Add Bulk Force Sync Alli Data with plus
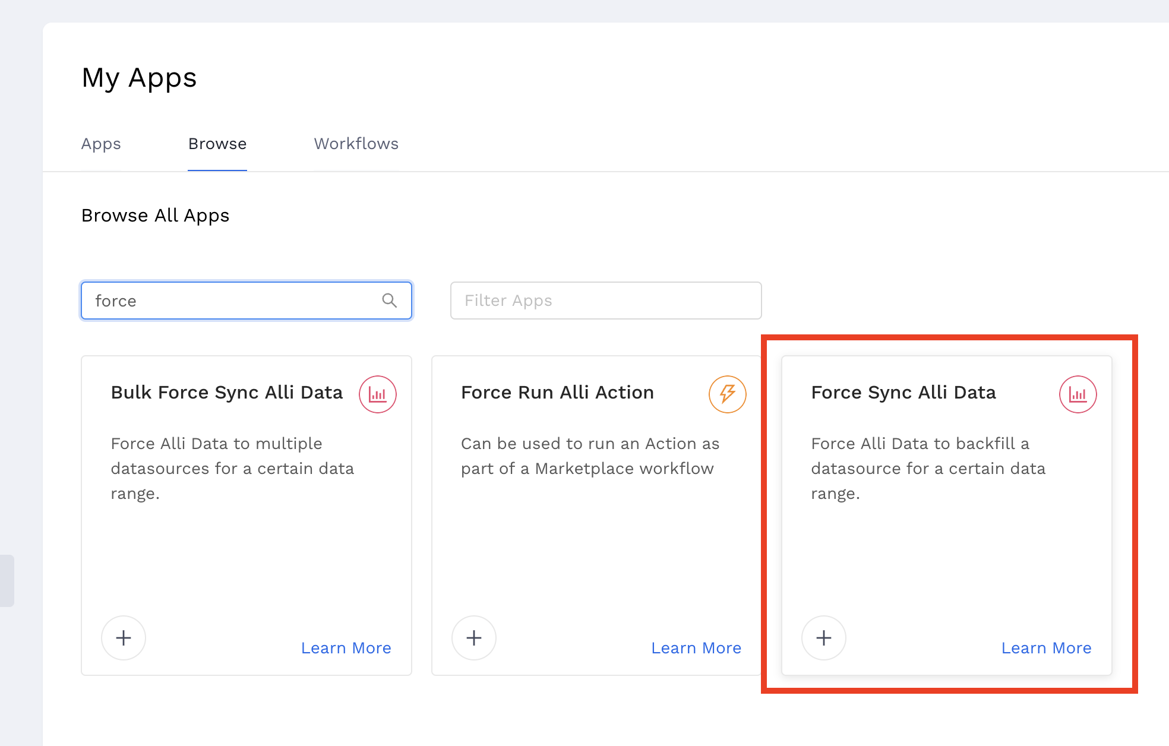 click(124, 638)
